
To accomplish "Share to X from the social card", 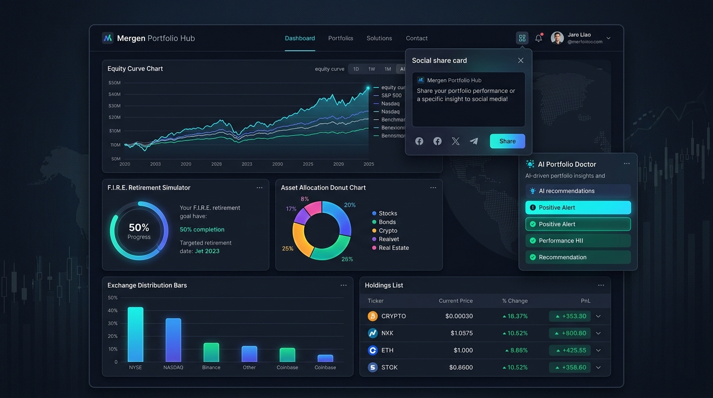I will [455, 141].
